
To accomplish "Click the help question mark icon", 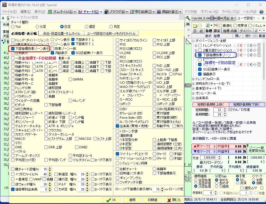I will pos(262,12).
